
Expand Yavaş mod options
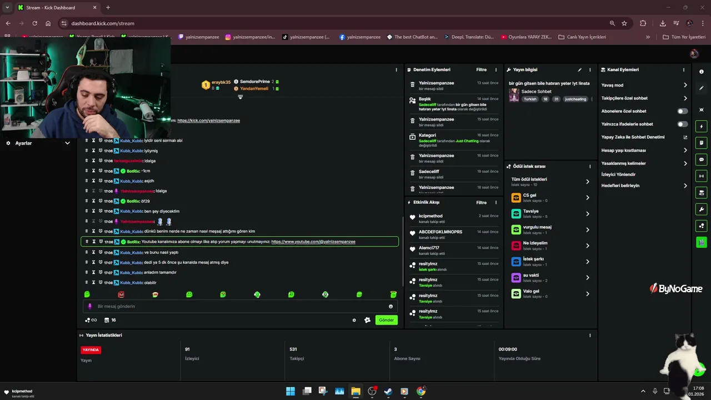(x=685, y=85)
